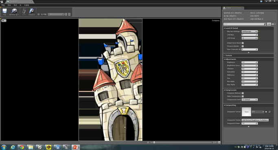
Task: Toggle Defer Compression checkbox
Action: click(243, 96)
